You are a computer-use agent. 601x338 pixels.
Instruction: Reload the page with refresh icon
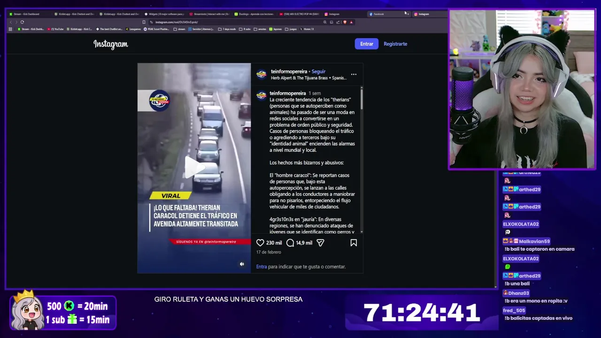tap(22, 22)
